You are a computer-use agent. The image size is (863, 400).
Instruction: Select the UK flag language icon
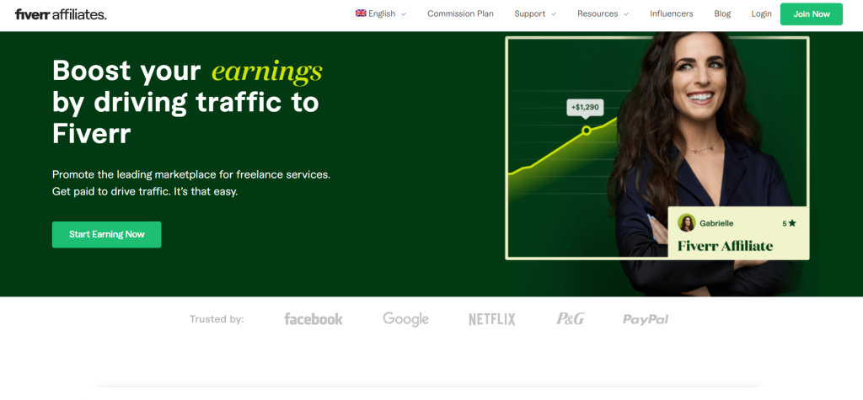coord(361,13)
